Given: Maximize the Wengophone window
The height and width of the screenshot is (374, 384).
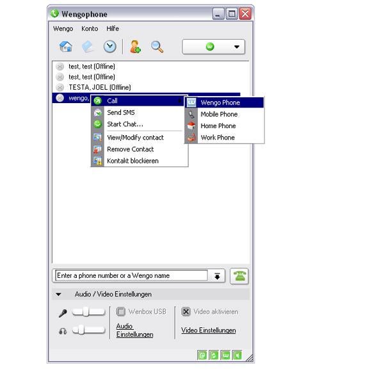Looking at the screenshot, I should [232, 14].
